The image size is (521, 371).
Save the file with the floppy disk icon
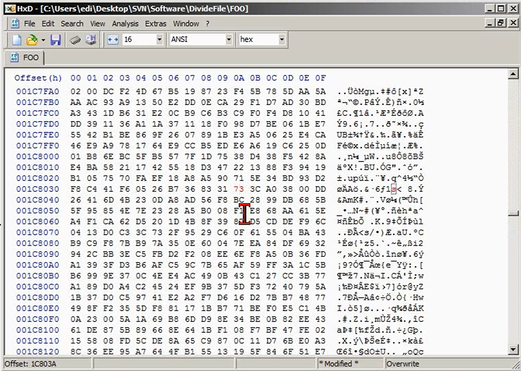click(56, 40)
